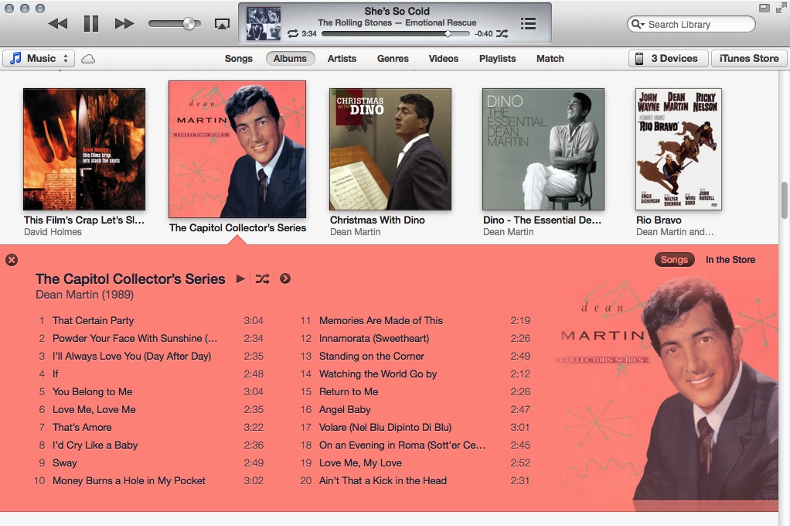Select This Film's Crap album cover
Viewport: 790px width, 526px height.
coord(84,149)
